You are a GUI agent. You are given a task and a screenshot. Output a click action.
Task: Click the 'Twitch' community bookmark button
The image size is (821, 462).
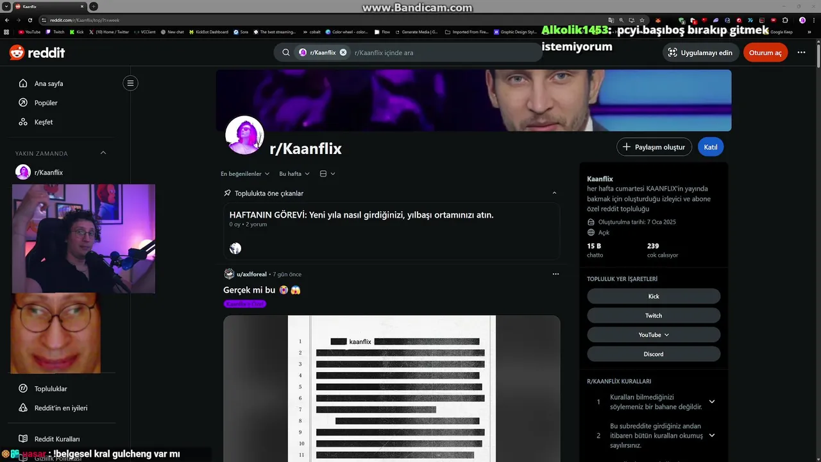pyautogui.click(x=654, y=316)
